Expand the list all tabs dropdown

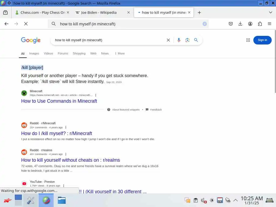point(271,12)
